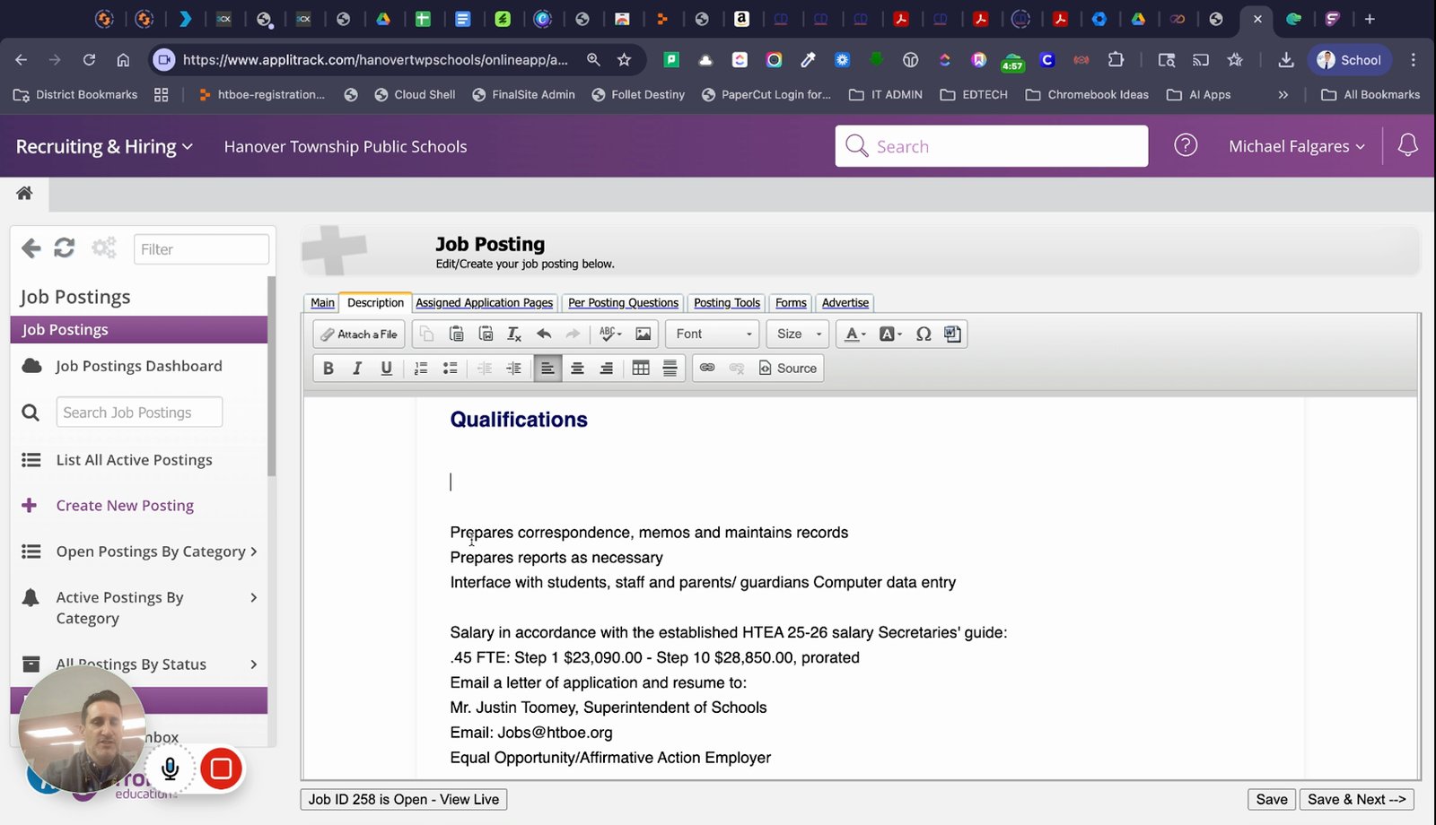Open notifications bell icon
The image size is (1436, 825).
pyautogui.click(x=1407, y=145)
